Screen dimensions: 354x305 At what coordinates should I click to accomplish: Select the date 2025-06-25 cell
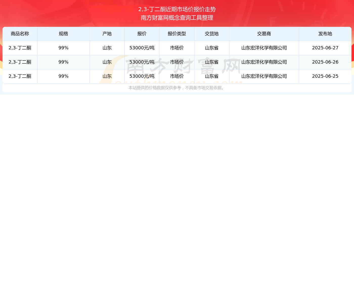pos(325,76)
